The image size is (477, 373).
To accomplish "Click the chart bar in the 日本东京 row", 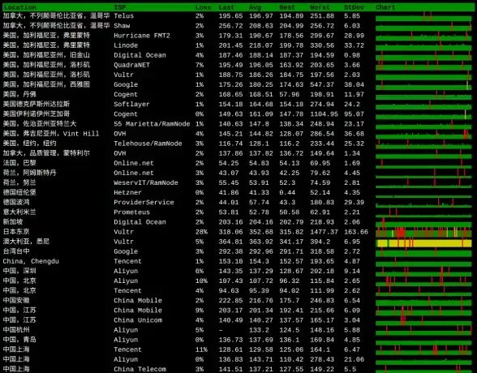I will pyautogui.click(x=423, y=233).
